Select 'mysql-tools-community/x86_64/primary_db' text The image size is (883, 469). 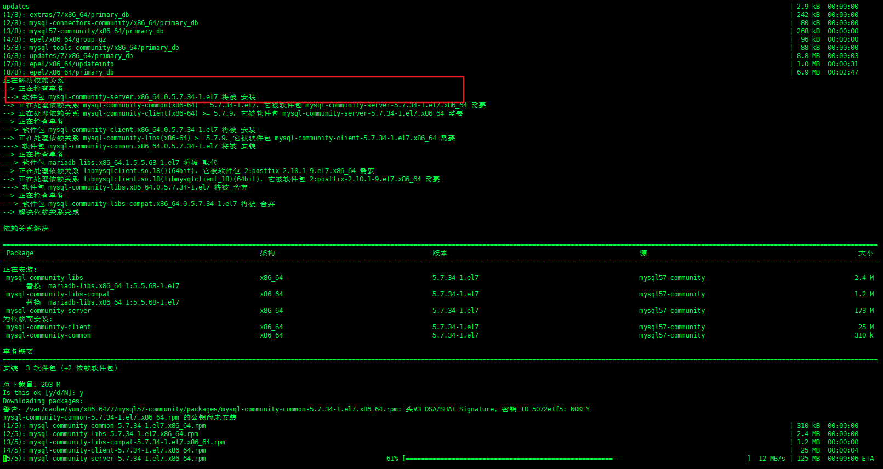(104, 48)
